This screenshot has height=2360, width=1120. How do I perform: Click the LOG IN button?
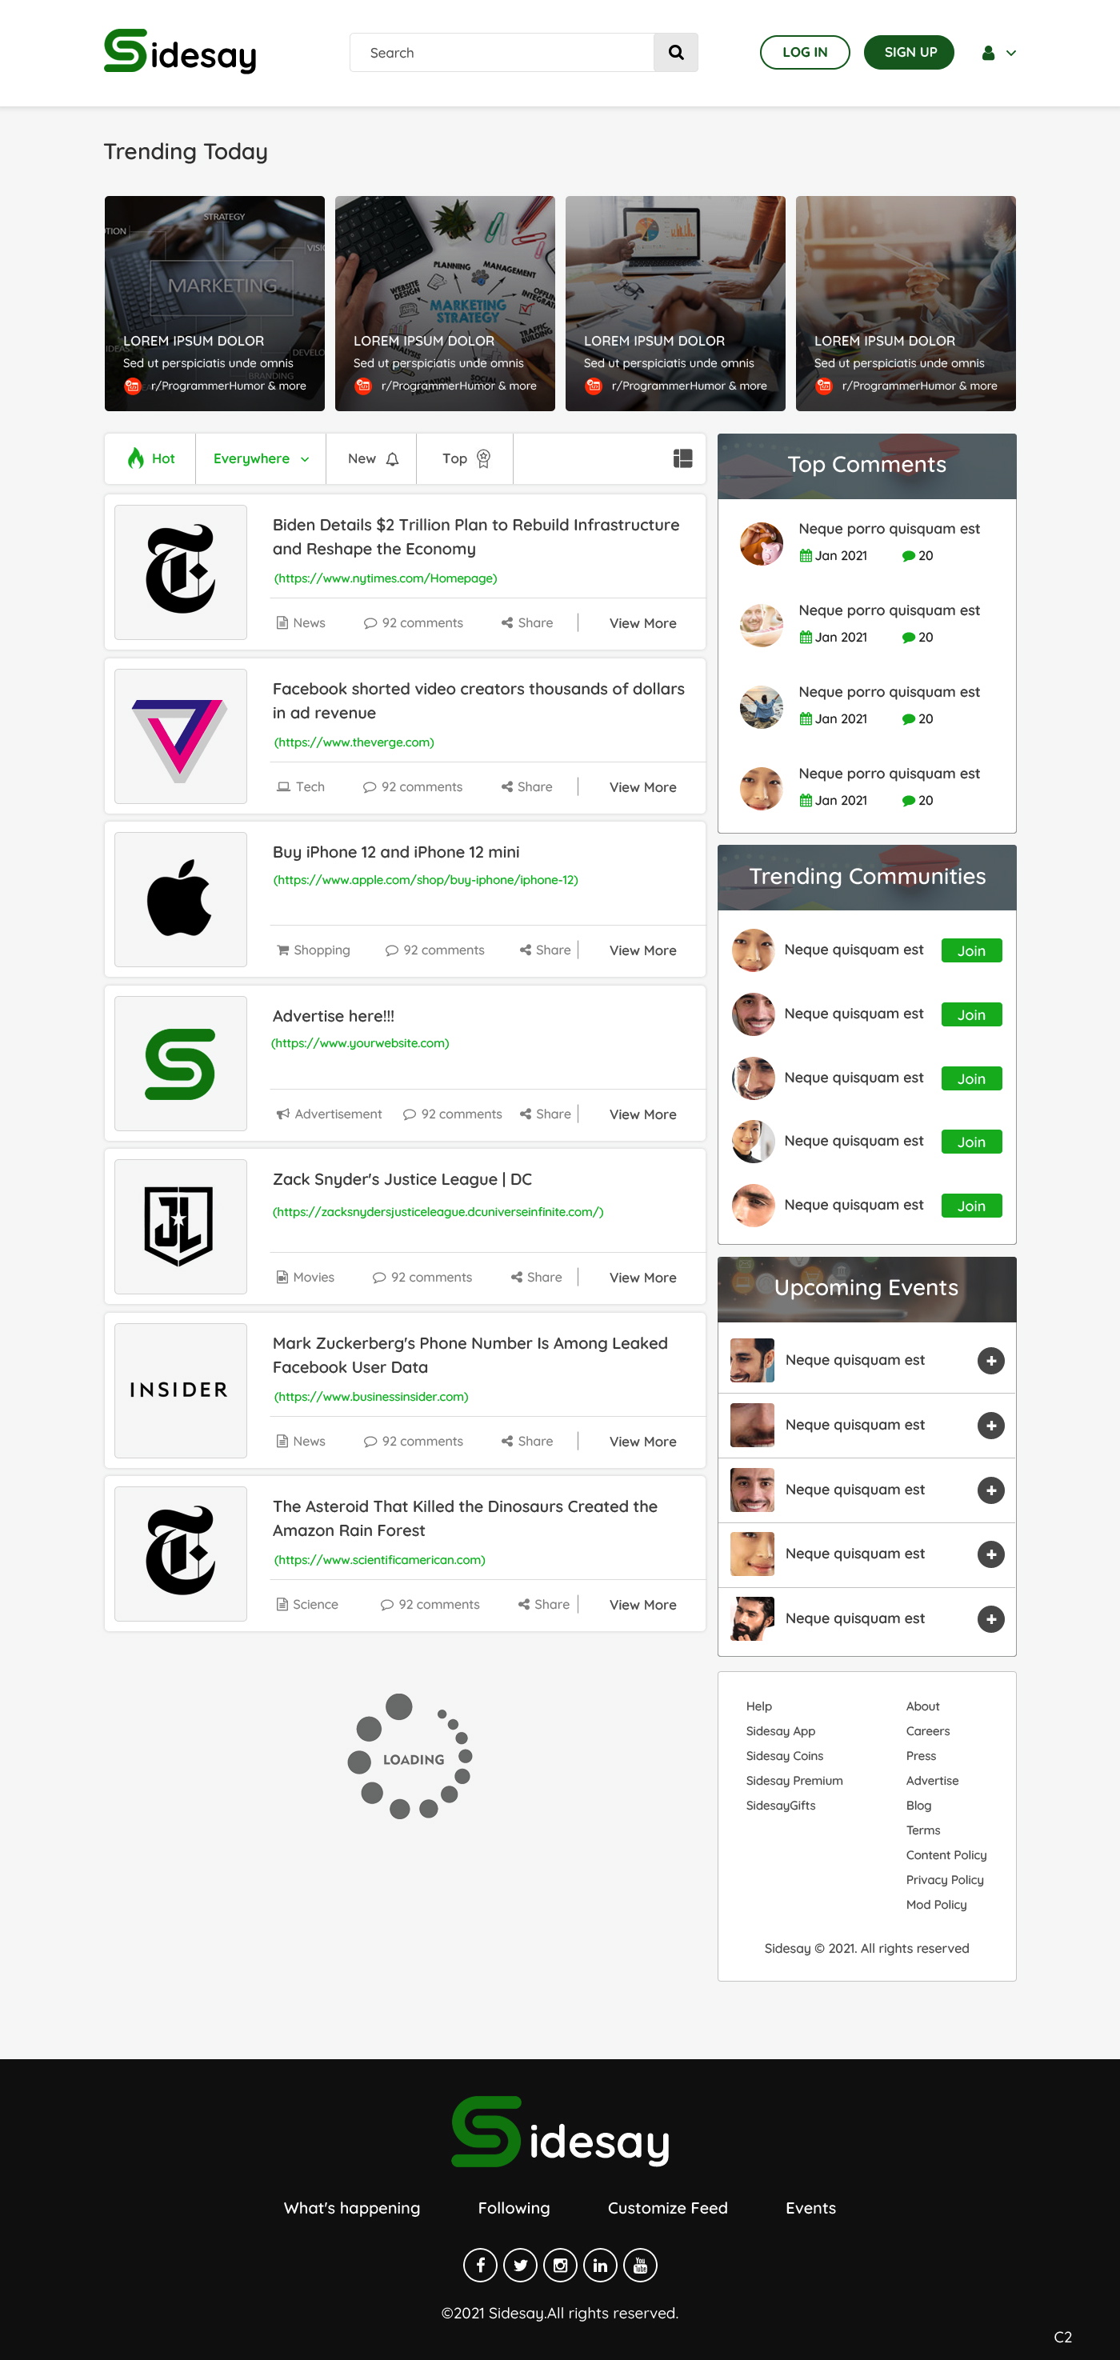(805, 52)
